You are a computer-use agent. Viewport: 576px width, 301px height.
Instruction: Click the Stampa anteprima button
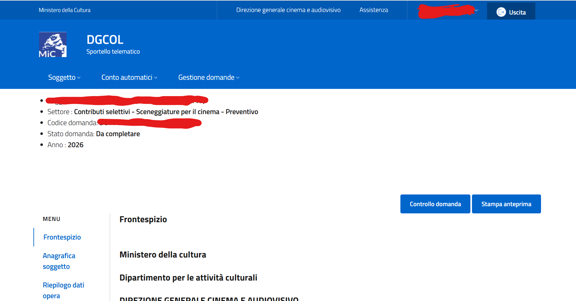506,204
